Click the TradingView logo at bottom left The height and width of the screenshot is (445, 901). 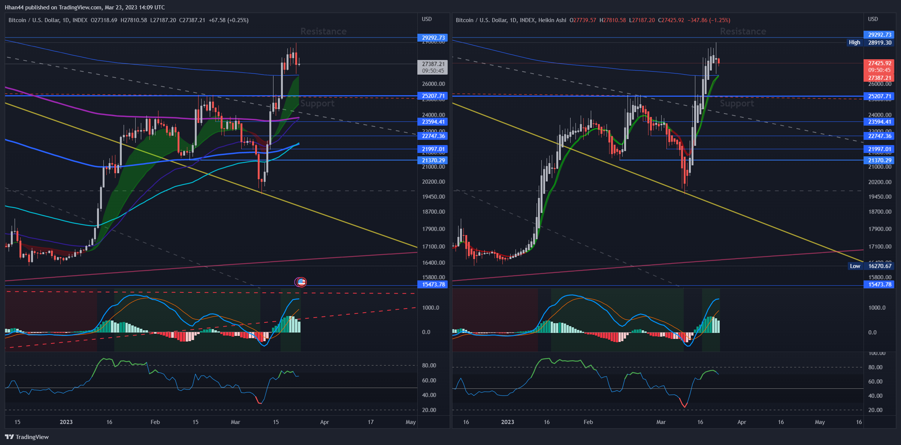(x=27, y=437)
